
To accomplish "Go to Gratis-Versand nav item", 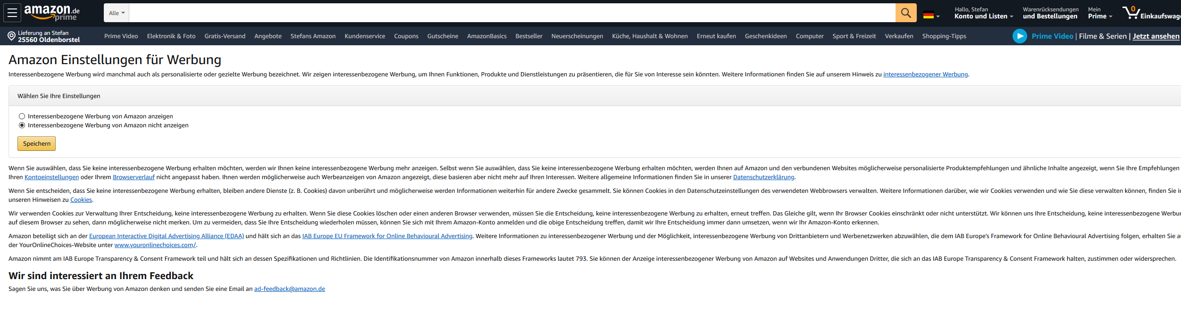I will [225, 36].
